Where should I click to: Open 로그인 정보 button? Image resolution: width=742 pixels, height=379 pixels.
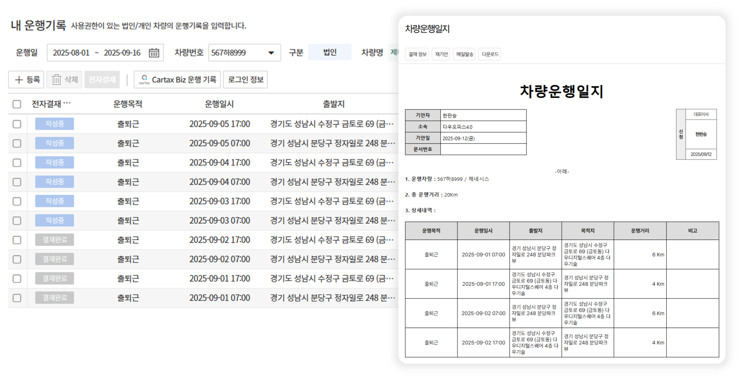click(x=245, y=80)
